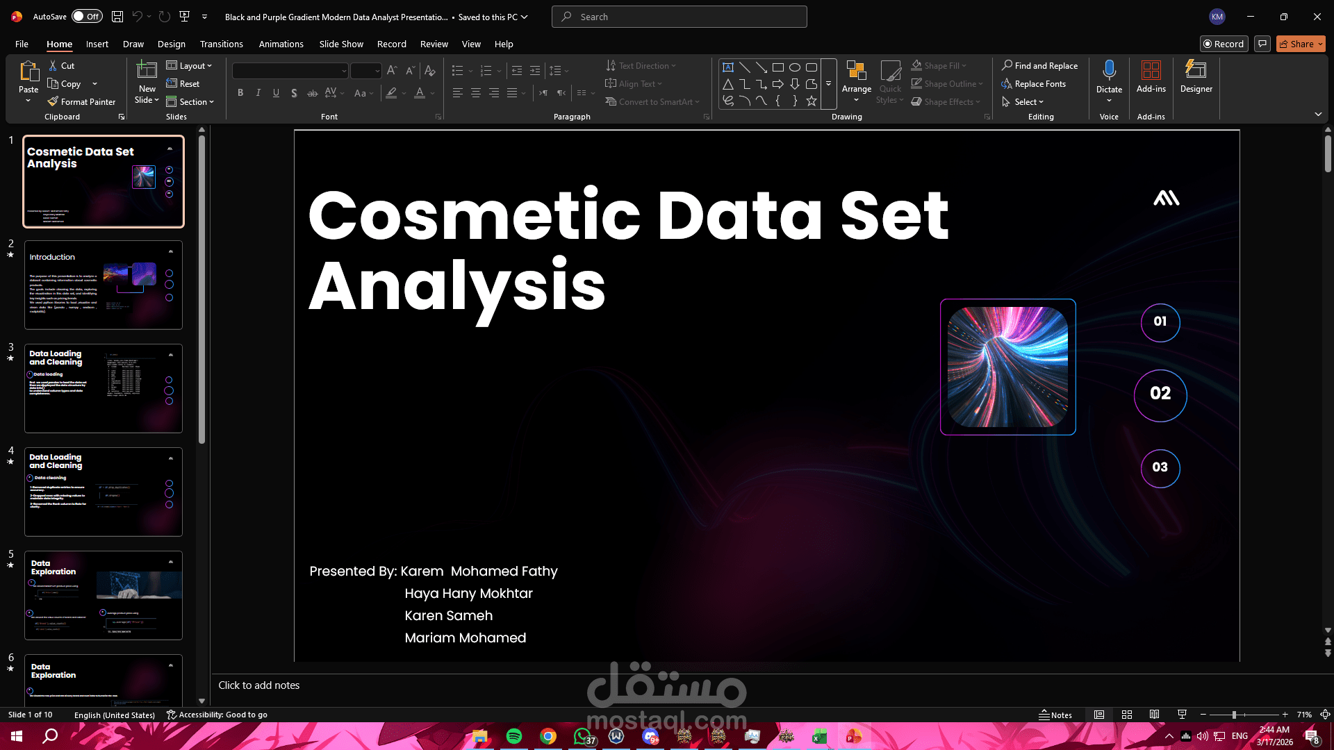The height and width of the screenshot is (750, 1334).
Task: Start Reading View from the status bar
Action: point(1155,714)
